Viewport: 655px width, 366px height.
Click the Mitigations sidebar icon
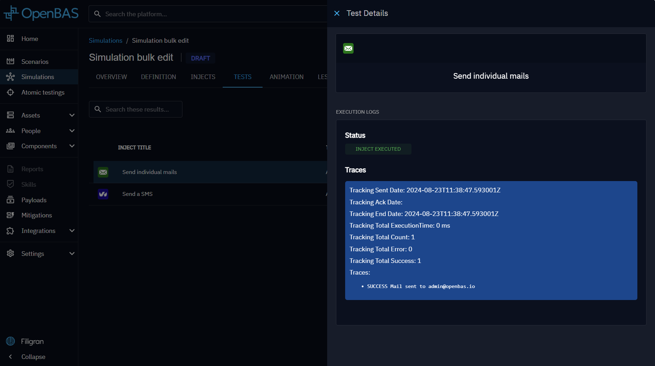pyautogui.click(x=11, y=215)
